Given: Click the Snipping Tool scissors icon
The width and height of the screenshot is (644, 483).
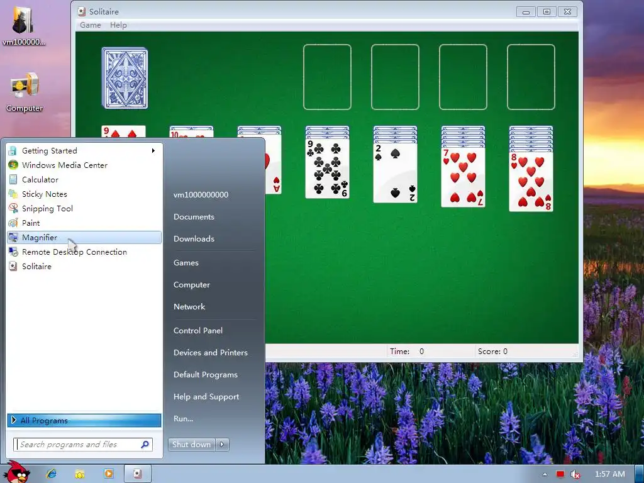Looking at the screenshot, I should point(13,209).
